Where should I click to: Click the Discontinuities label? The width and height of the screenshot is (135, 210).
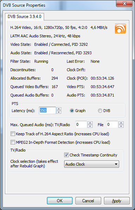point(23,70)
